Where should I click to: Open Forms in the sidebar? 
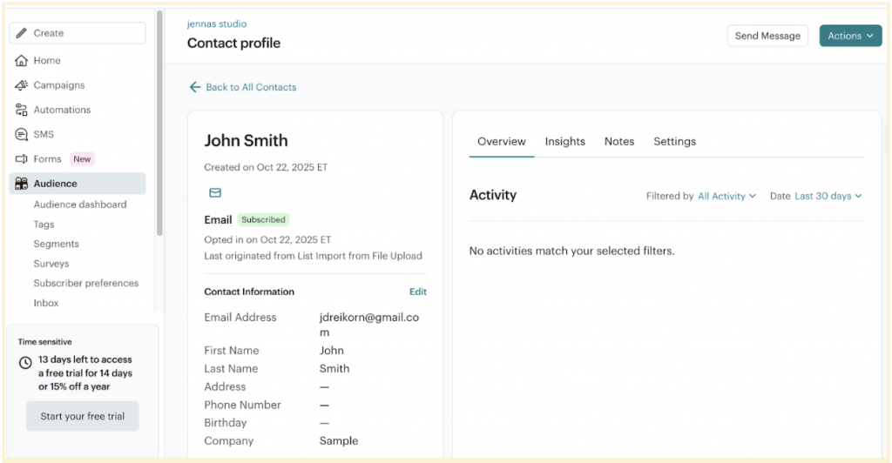(78, 159)
